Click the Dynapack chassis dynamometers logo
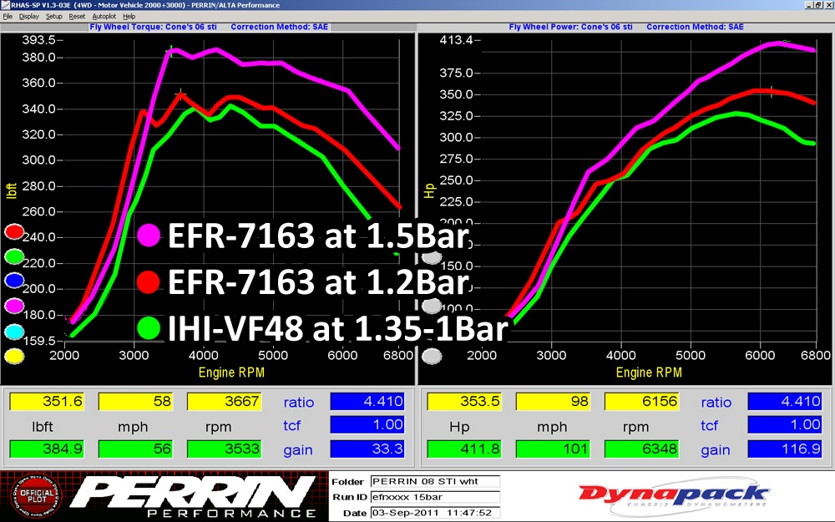Screen dimensions: 835x522 click(673, 498)
